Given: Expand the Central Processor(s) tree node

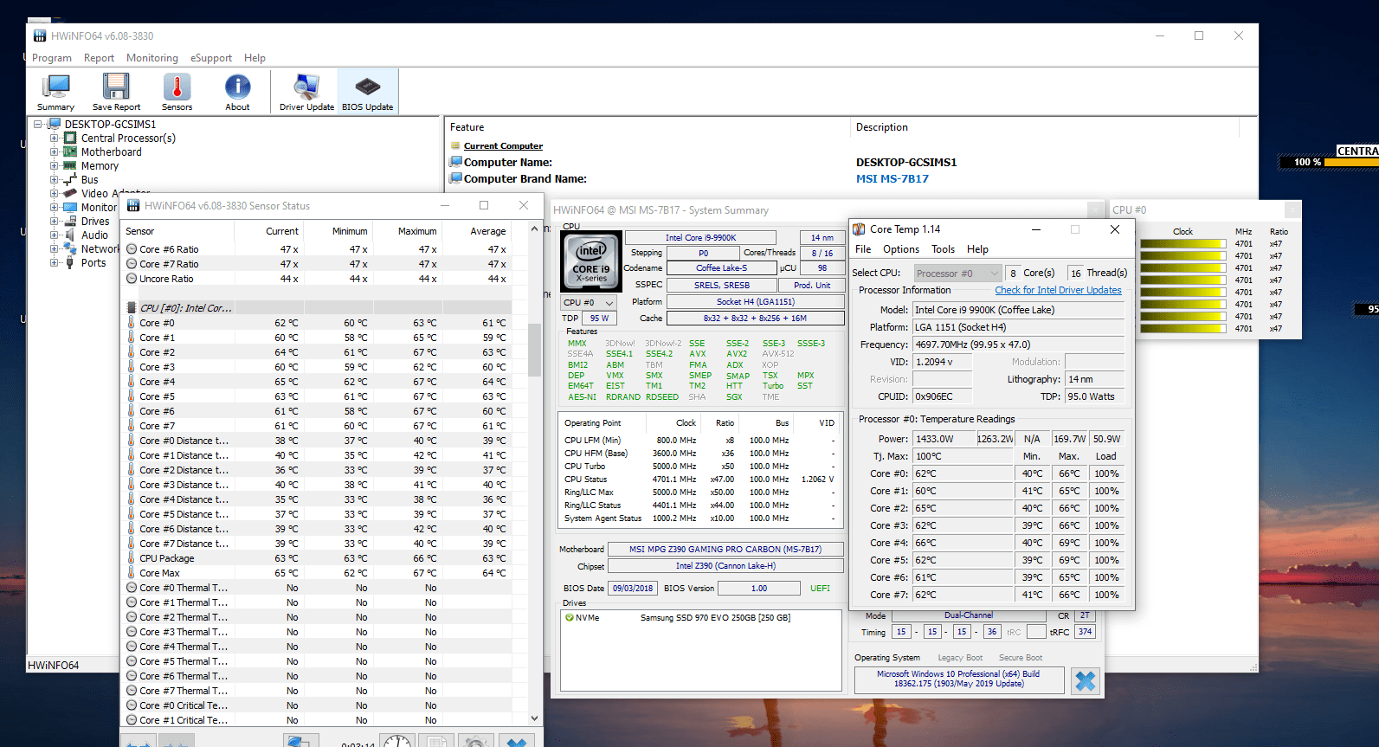Looking at the screenshot, I should (x=55, y=138).
